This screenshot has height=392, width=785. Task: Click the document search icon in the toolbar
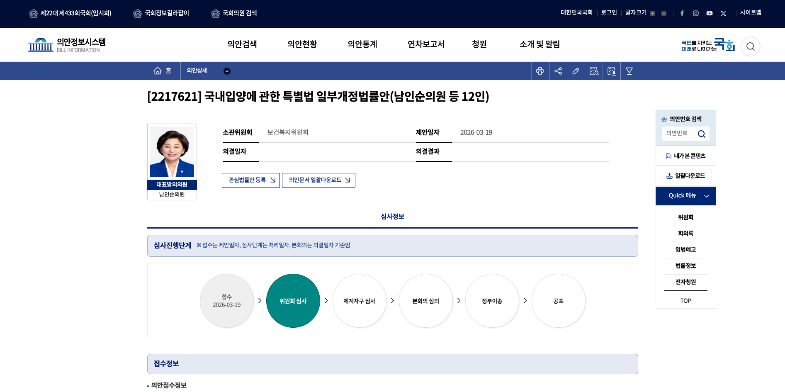[593, 71]
